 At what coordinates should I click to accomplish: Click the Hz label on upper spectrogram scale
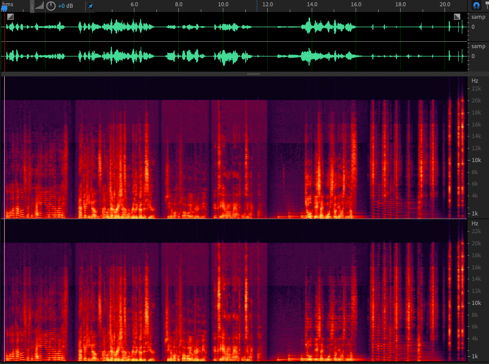(x=475, y=81)
